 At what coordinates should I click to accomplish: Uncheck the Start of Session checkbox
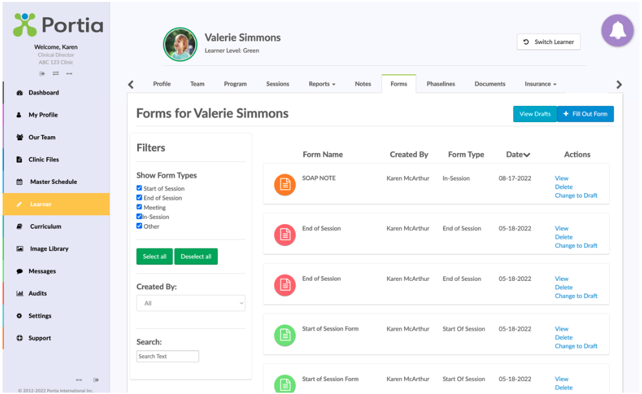coord(139,188)
